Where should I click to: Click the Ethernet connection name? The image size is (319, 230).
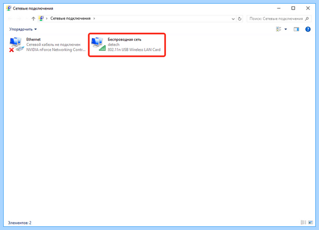(33, 39)
